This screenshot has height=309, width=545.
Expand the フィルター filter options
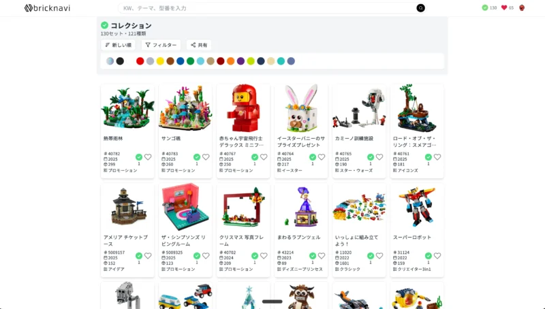coord(161,45)
